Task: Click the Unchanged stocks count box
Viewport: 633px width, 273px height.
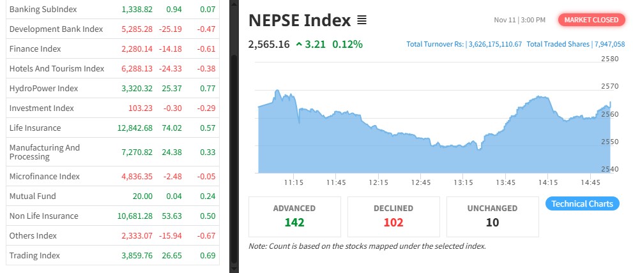Action: 492,216
